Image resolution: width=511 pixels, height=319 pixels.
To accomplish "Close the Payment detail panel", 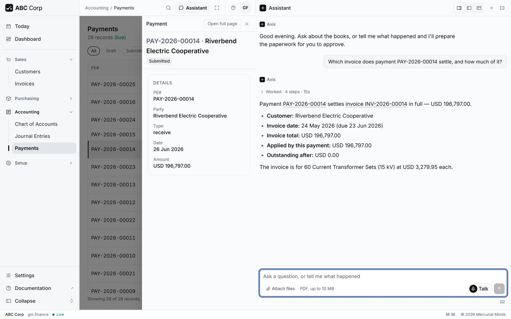I will click(x=247, y=24).
